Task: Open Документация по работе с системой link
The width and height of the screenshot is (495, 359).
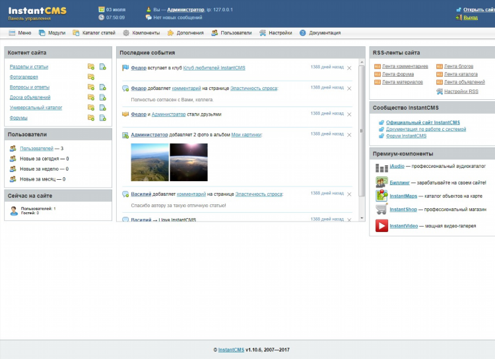Action: pos(426,129)
